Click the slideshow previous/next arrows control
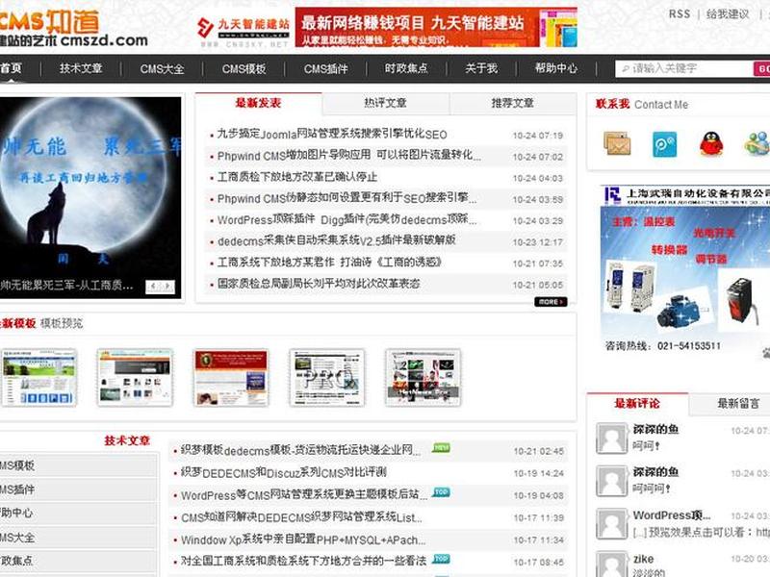Image resolution: width=770 pixels, height=577 pixels. coord(160,287)
